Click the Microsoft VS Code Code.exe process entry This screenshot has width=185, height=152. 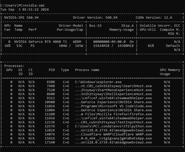(x=113, y=106)
